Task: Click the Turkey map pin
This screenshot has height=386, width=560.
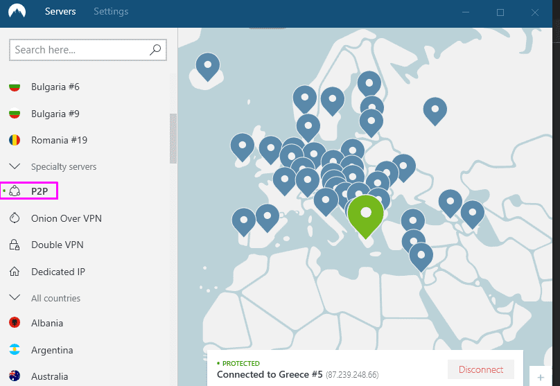Action: click(413, 221)
